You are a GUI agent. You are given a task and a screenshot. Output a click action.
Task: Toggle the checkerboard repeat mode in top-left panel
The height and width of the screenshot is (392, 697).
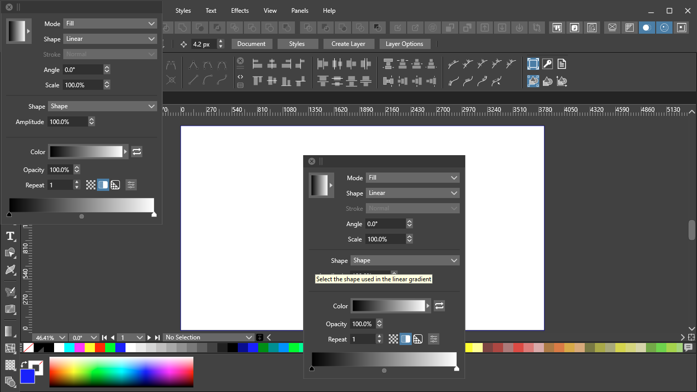pos(91,185)
